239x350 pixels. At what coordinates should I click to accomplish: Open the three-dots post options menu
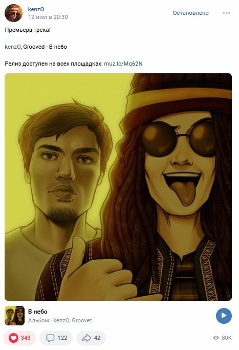(x=226, y=13)
